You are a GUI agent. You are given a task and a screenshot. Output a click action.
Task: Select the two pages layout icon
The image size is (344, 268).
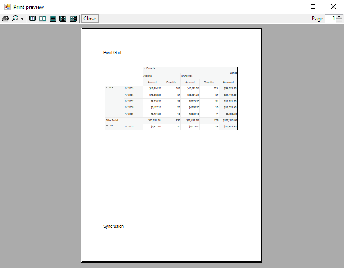click(43, 19)
